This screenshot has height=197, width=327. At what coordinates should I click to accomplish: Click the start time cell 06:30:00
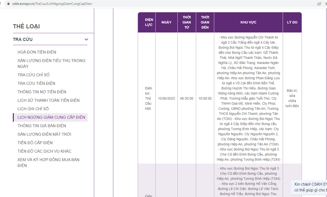pyautogui.click(x=186, y=98)
